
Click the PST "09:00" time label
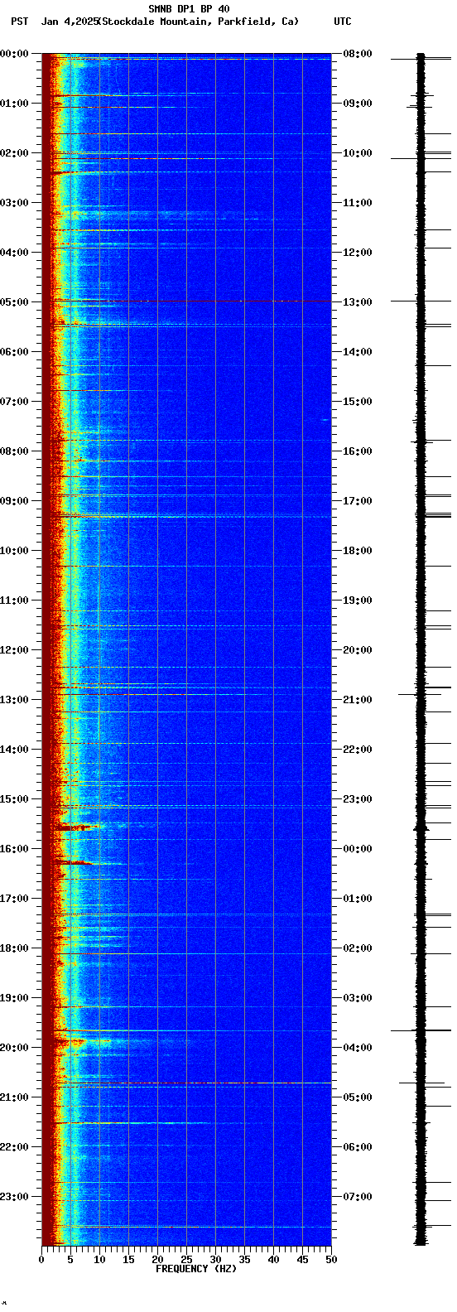[x=14, y=501]
